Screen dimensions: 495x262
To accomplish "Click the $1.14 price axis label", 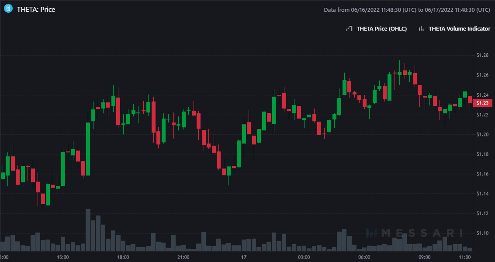I will (x=483, y=193).
